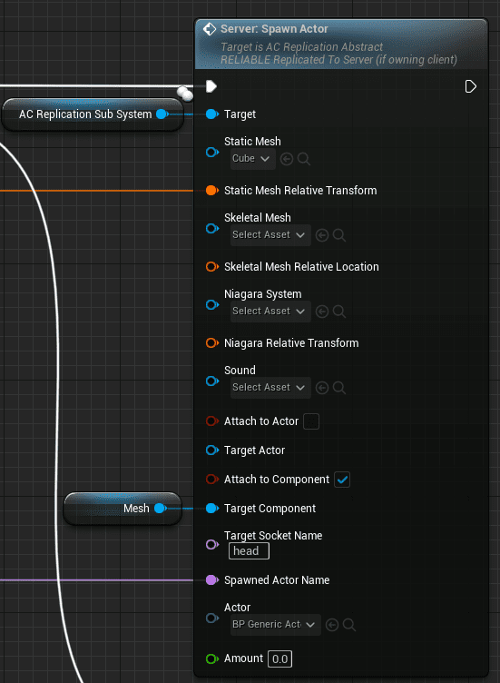This screenshot has height=683, width=500.
Task: Click the Static Mesh Relative Transform label
Action: (300, 191)
